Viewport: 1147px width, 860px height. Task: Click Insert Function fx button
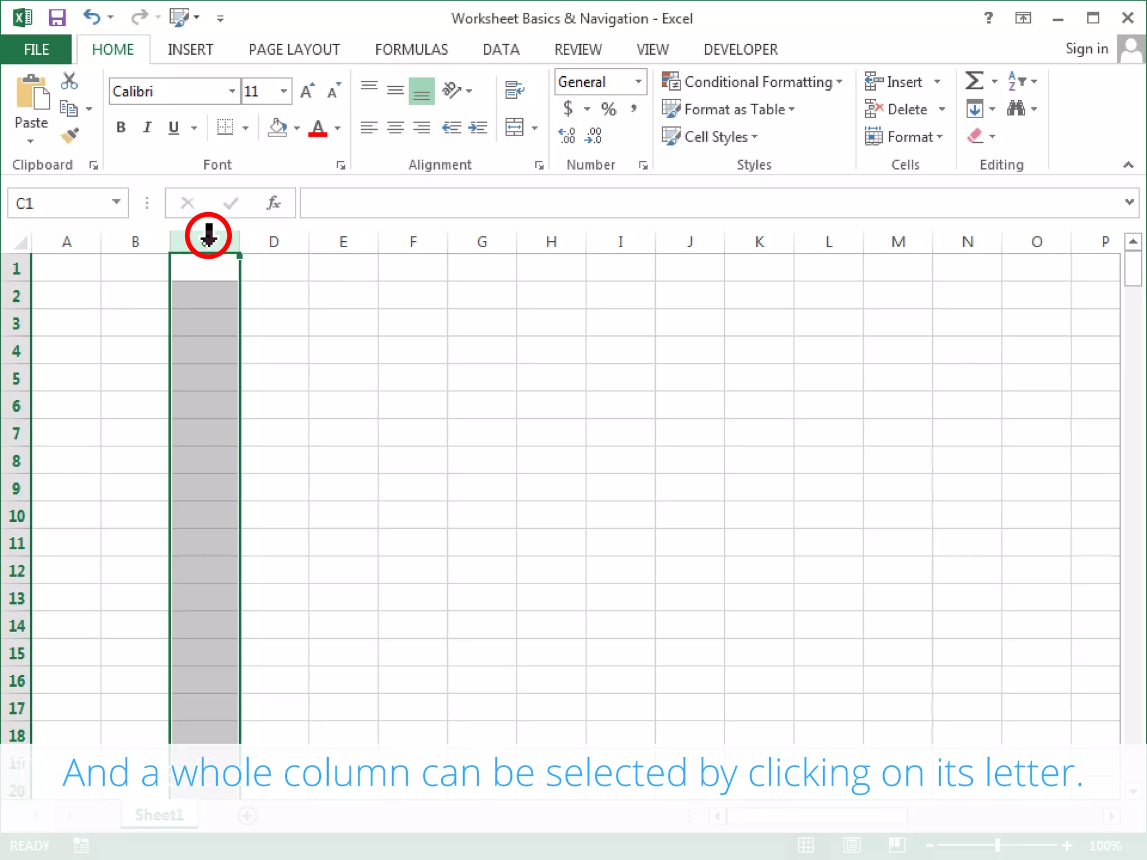273,203
